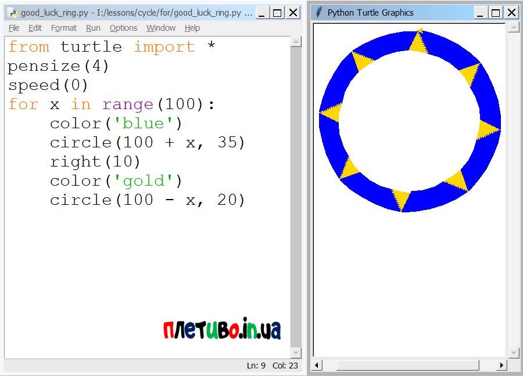523x376 pixels.
Task: Place cursor on 'from turtle import *' line
Action: tap(112, 46)
